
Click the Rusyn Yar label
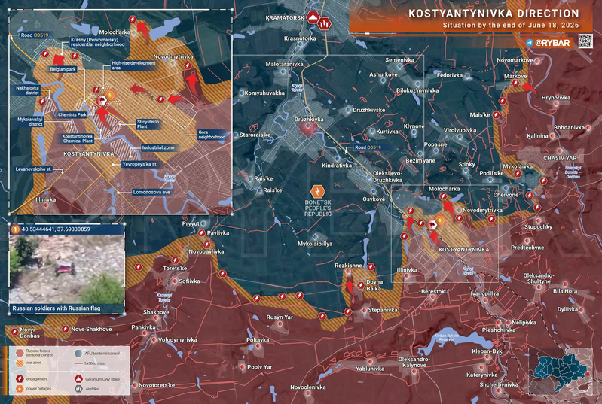tap(280, 317)
